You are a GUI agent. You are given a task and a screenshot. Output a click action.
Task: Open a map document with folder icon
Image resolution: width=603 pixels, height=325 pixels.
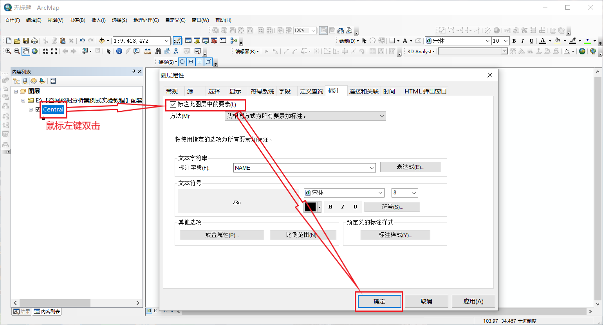click(x=17, y=41)
